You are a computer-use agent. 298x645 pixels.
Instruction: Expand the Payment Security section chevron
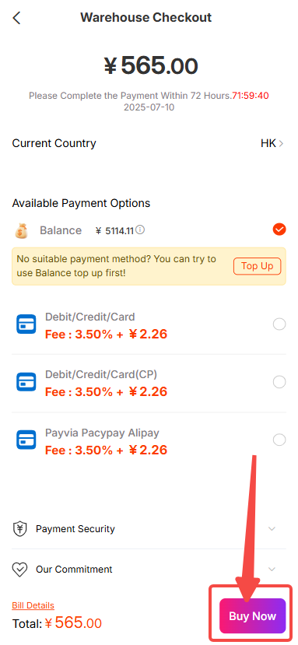[272, 528]
